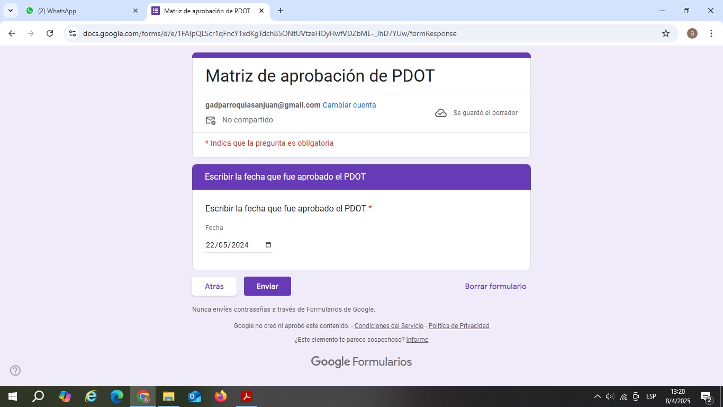Image resolution: width=723 pixels, height=407 pixels.
Task: Expand the tab search dropdown arrow
Action: point(11,11)
